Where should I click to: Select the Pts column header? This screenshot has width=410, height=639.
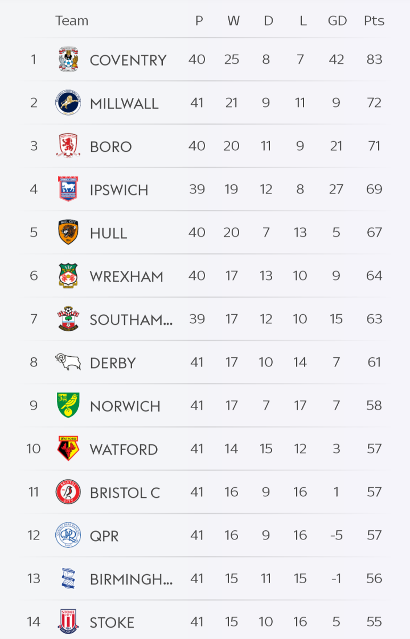(374, 21)
